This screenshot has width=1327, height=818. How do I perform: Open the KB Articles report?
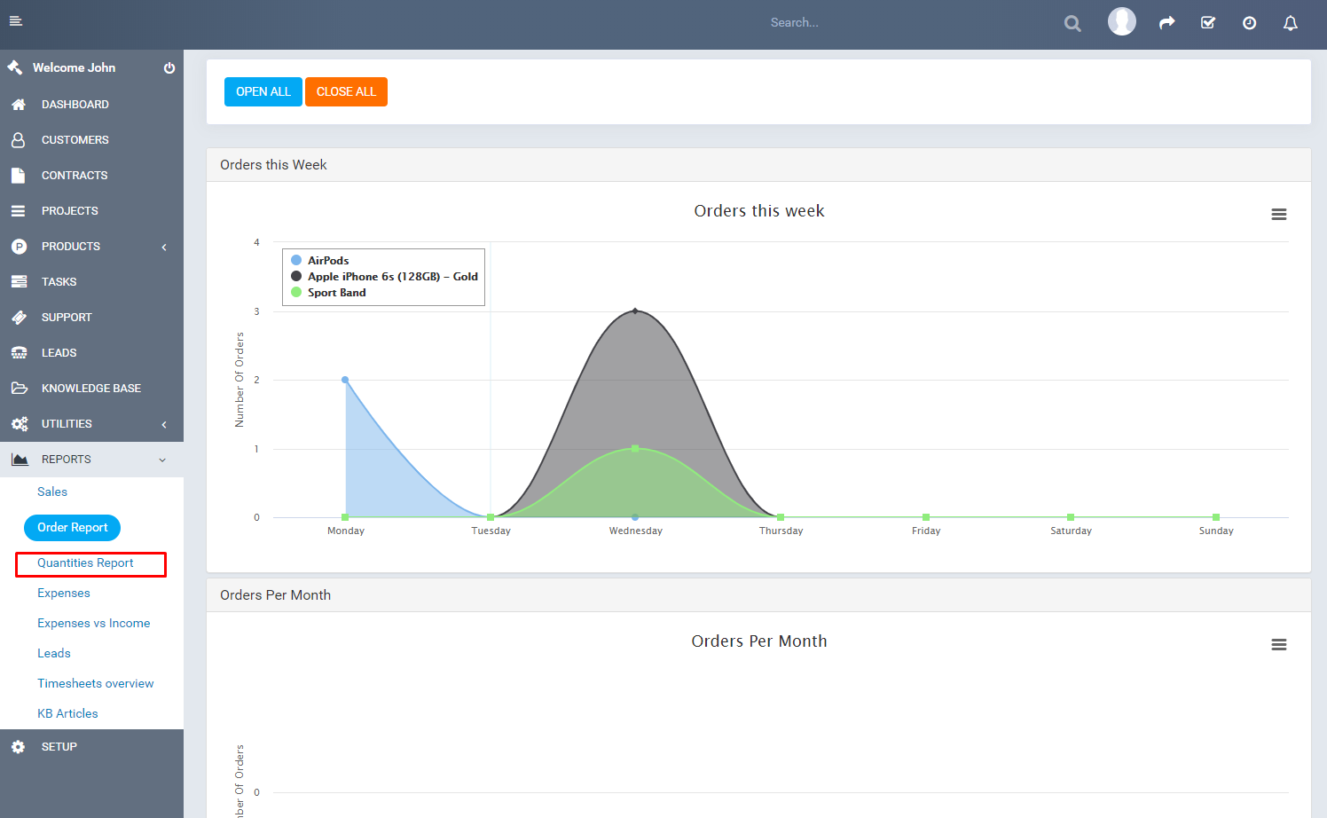click(x=67, y=714)
